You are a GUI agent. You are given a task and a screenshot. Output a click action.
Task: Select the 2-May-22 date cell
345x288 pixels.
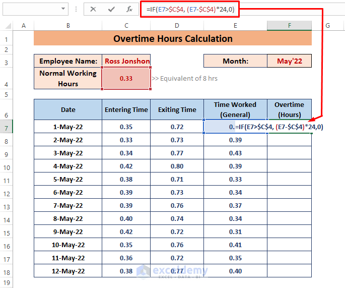(68, 140)
